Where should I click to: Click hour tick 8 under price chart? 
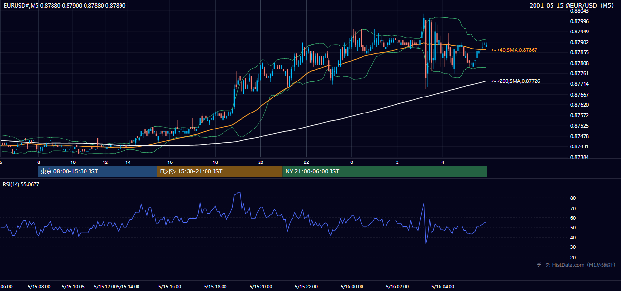pos(38,162)
